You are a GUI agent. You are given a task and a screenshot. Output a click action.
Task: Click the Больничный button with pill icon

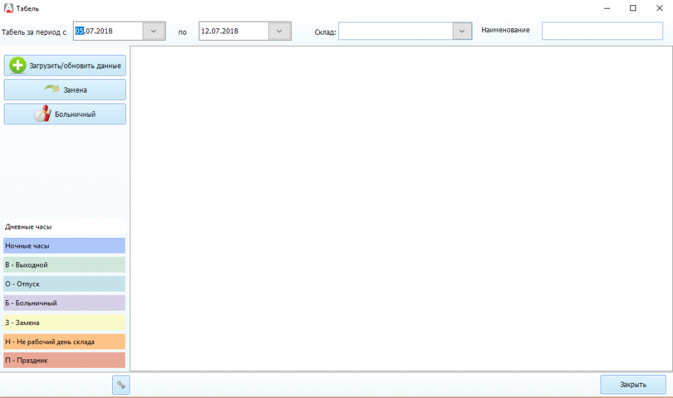click(x=65, y=114)
